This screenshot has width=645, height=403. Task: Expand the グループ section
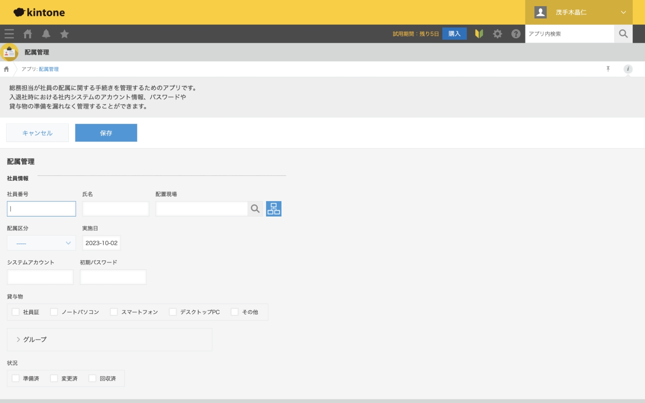[x=31, y=340]
